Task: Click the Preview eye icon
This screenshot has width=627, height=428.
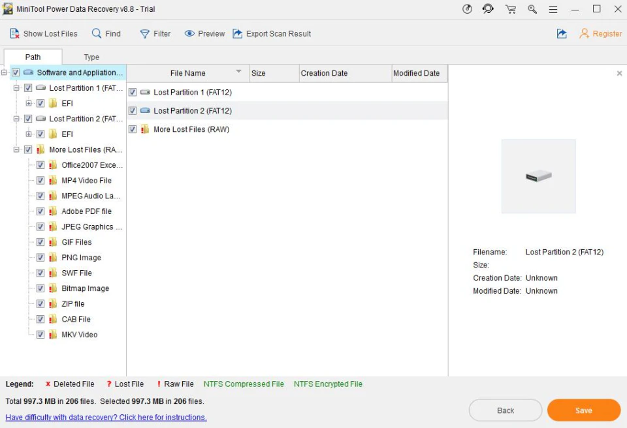Action: [x=189, y=33]
